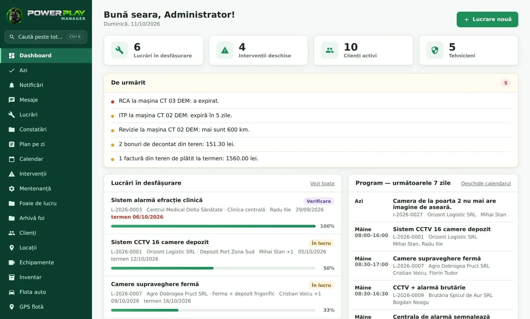Click the Tehnicieni shield icon card

pos(435,50)
